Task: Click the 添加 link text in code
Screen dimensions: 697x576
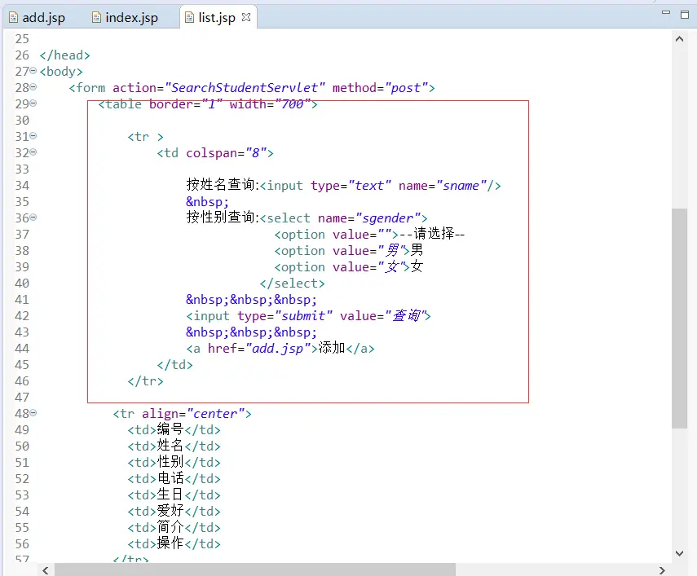Action: (x=332, y=348)
